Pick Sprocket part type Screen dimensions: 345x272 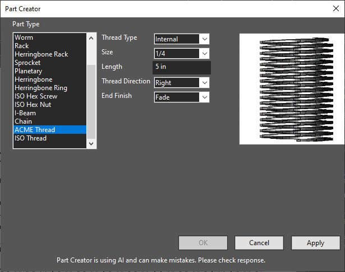coord(50,63)
